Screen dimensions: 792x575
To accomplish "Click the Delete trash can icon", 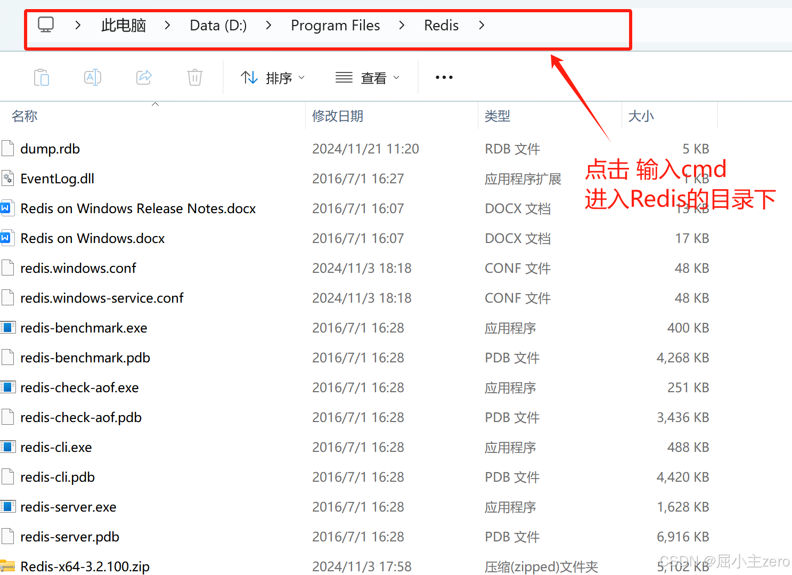I will 195,77.
